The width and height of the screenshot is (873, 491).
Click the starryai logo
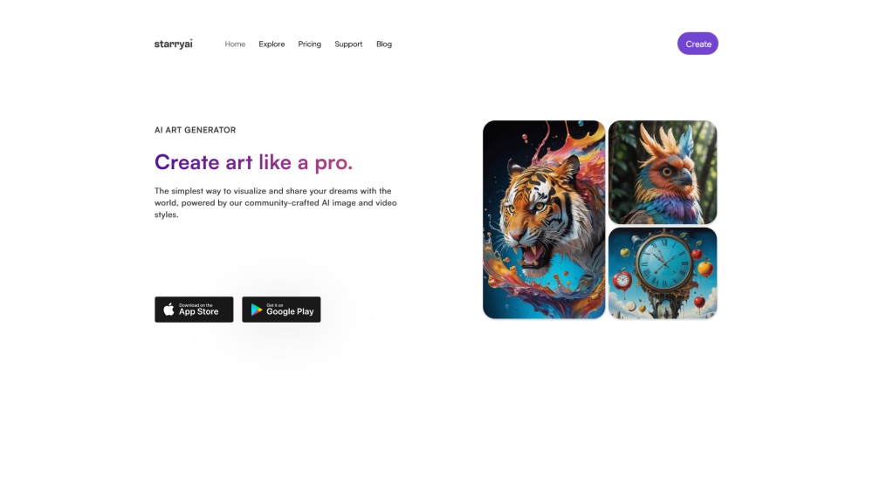173,44
